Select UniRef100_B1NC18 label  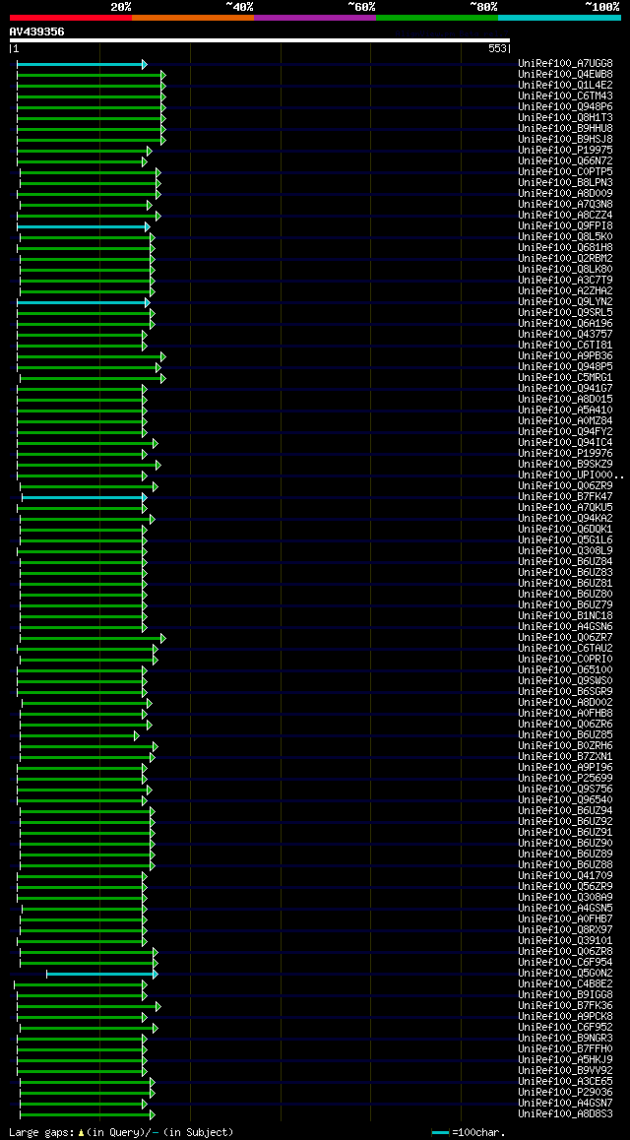click(x=565, y=615)
